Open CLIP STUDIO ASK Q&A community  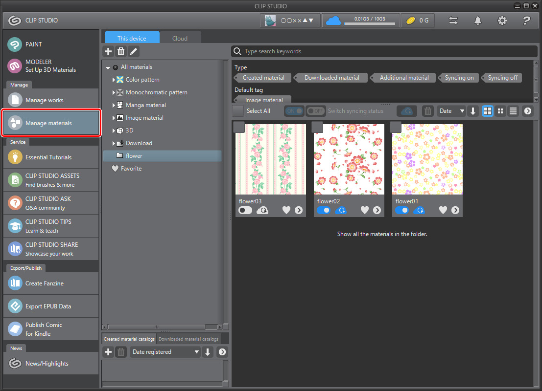(x=15, y=203)
